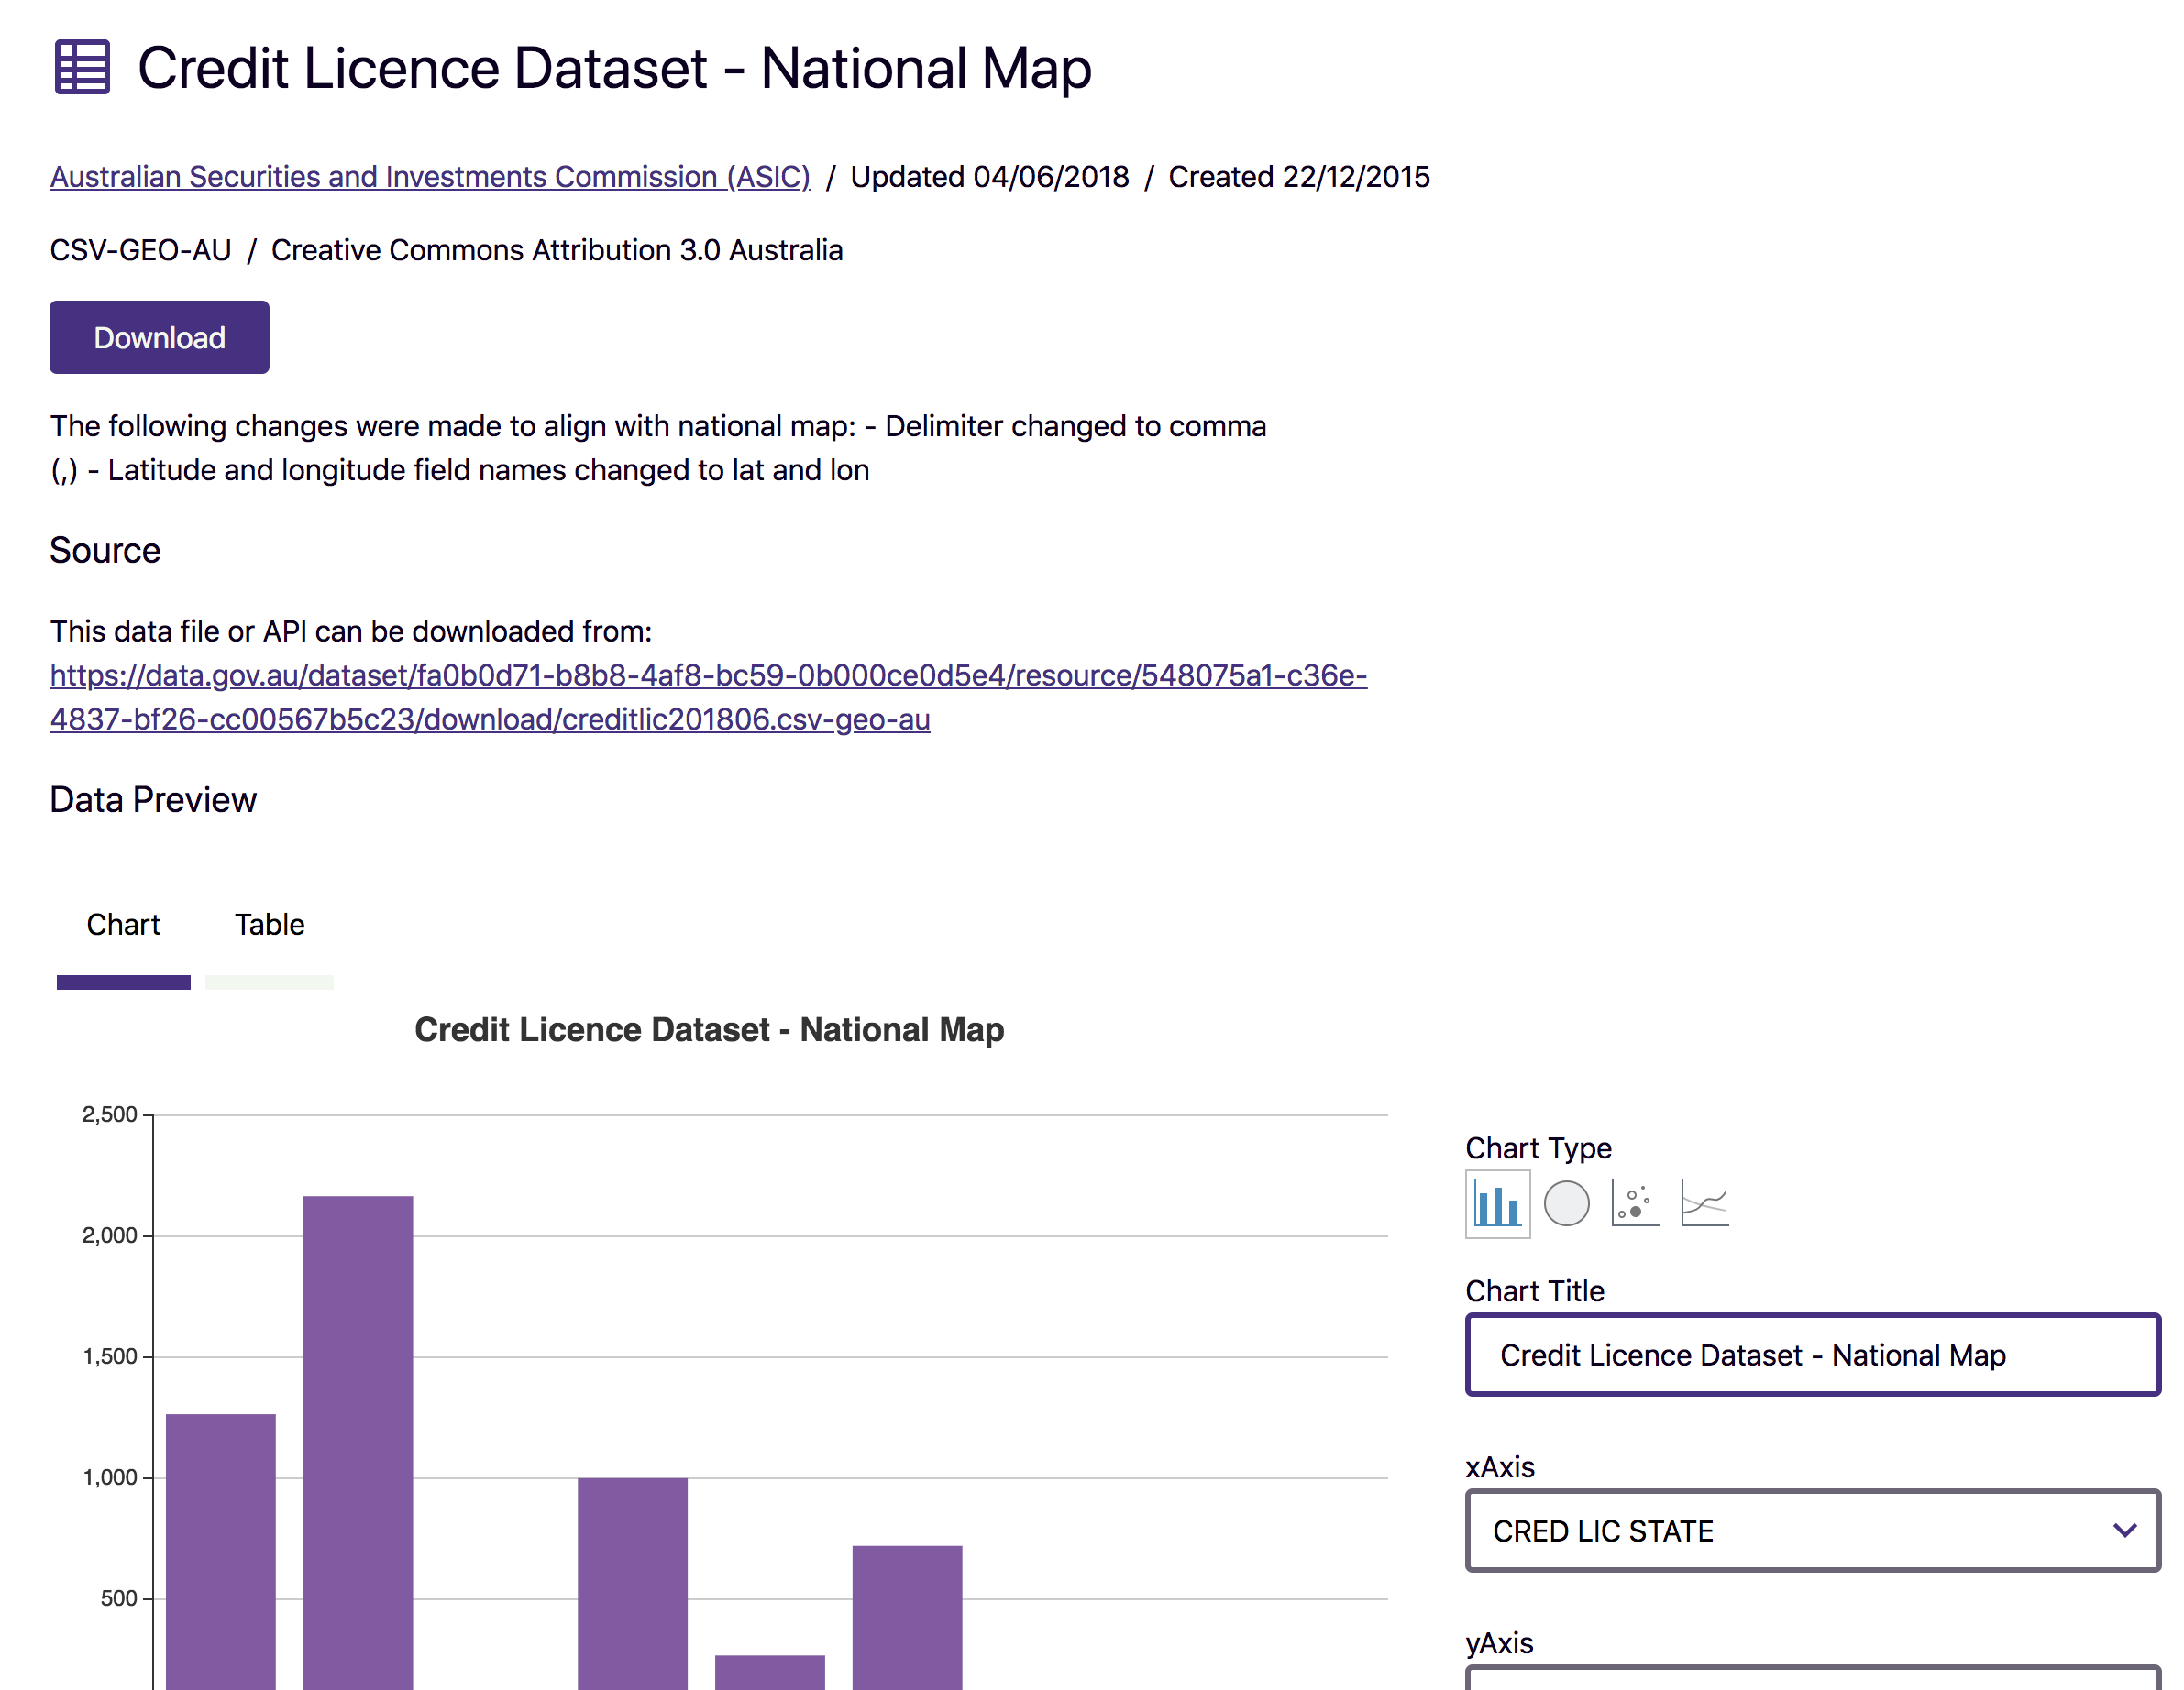Open the yAxis dropdown box

point(1812,1679)
